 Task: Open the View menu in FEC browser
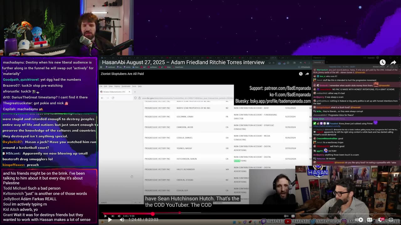point(111,86)
